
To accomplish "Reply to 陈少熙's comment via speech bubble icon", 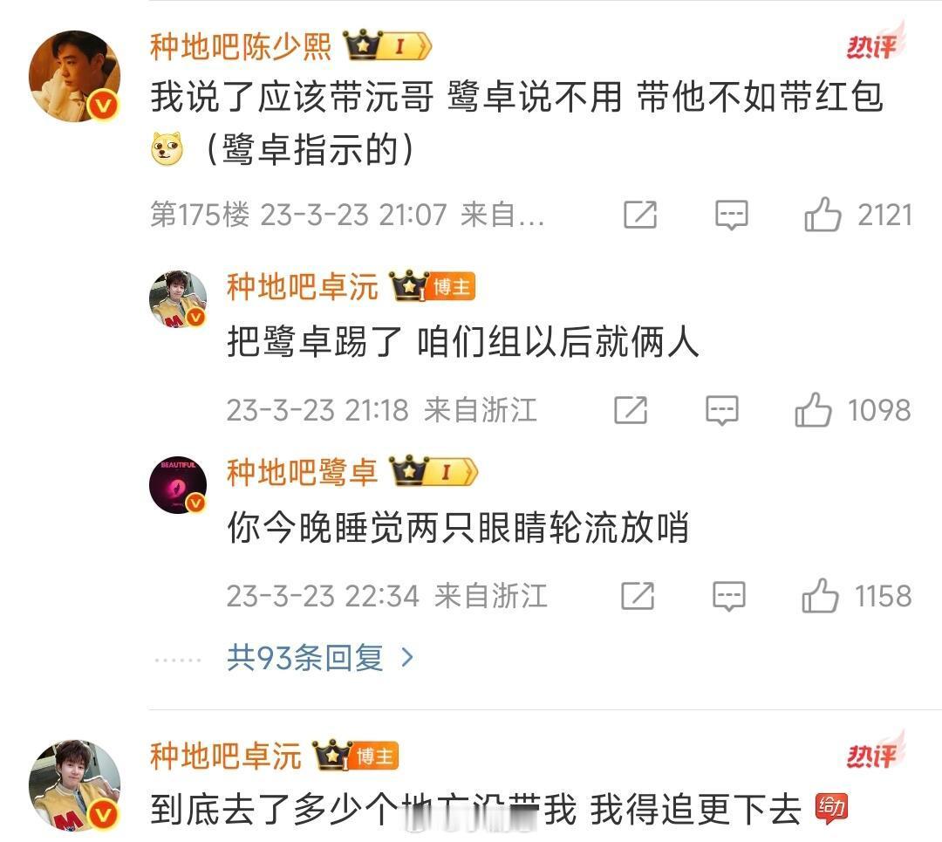I will 731,215.
